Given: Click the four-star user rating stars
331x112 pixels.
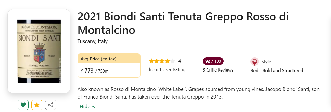Looking at the screenshot, I should coord(159,61).
